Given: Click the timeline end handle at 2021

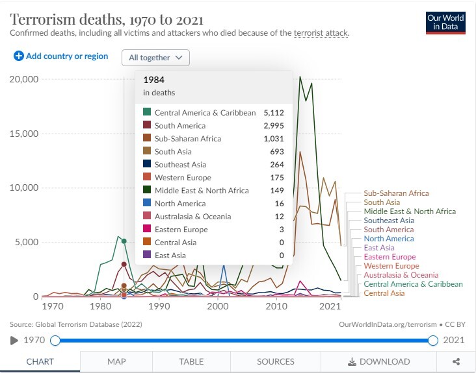Looking at the screenshot, I should tap(434, 341).
